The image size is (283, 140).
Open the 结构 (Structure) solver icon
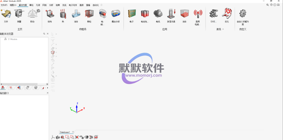coord(50,14)
